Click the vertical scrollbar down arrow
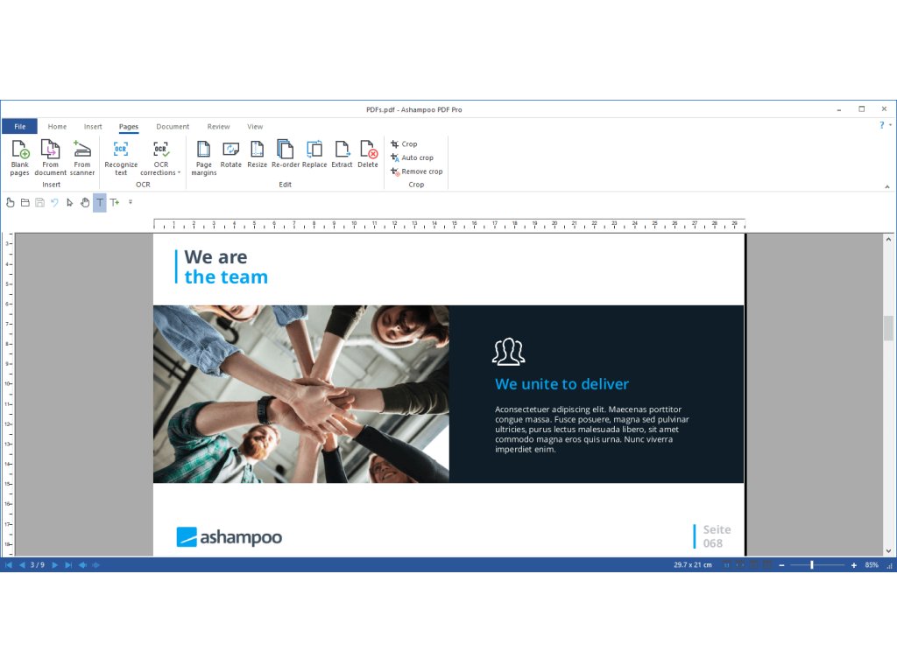 [888, 551]
